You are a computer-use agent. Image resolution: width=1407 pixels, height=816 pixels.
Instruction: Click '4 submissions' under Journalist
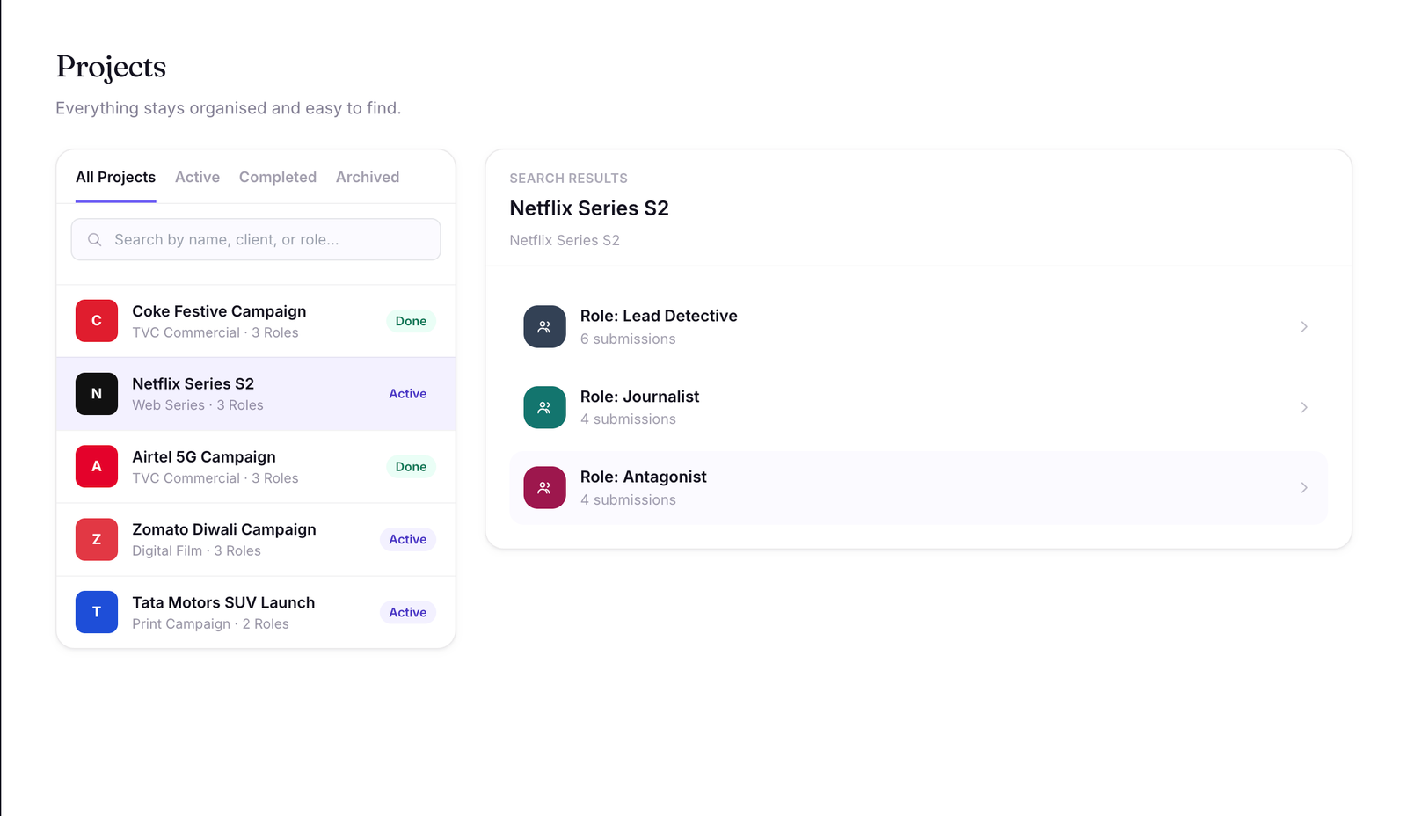click(628, 419)
